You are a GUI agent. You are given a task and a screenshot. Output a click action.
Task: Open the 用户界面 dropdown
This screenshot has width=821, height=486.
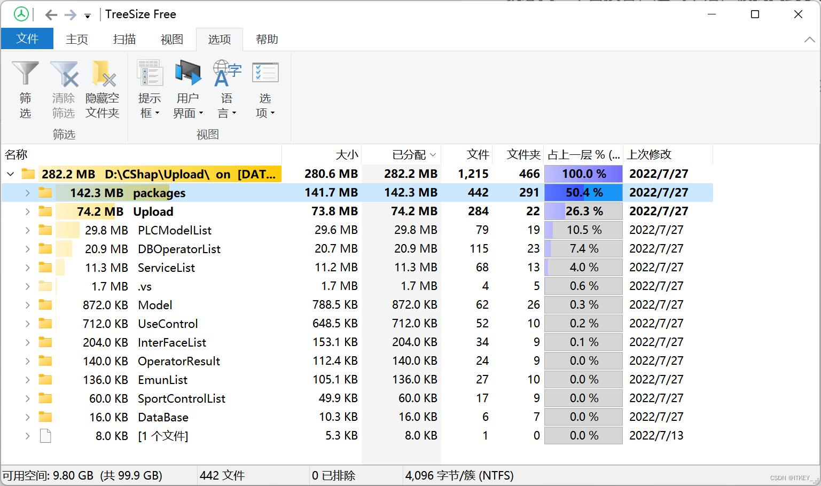pos(188,90)
